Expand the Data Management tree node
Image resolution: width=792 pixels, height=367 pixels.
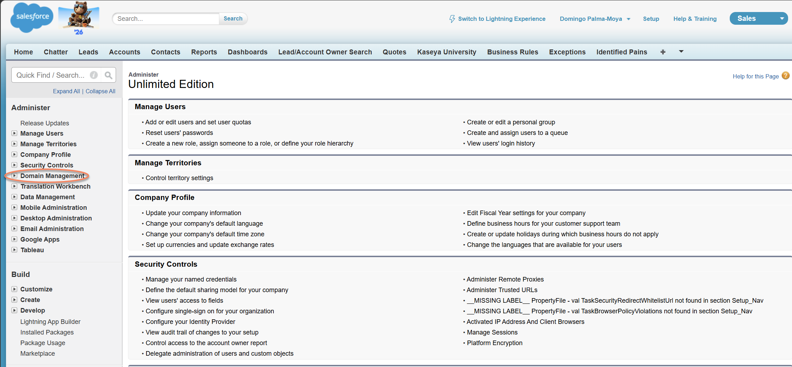click(x=15, y=197)
